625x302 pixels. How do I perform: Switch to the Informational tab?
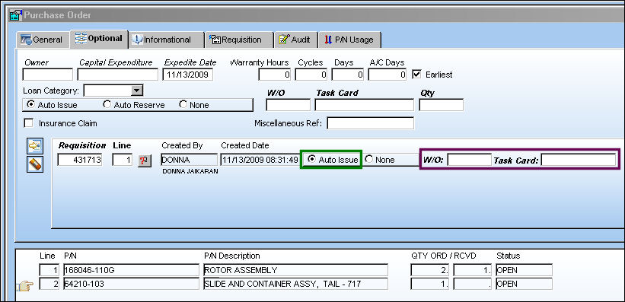[x=166, y=40]
